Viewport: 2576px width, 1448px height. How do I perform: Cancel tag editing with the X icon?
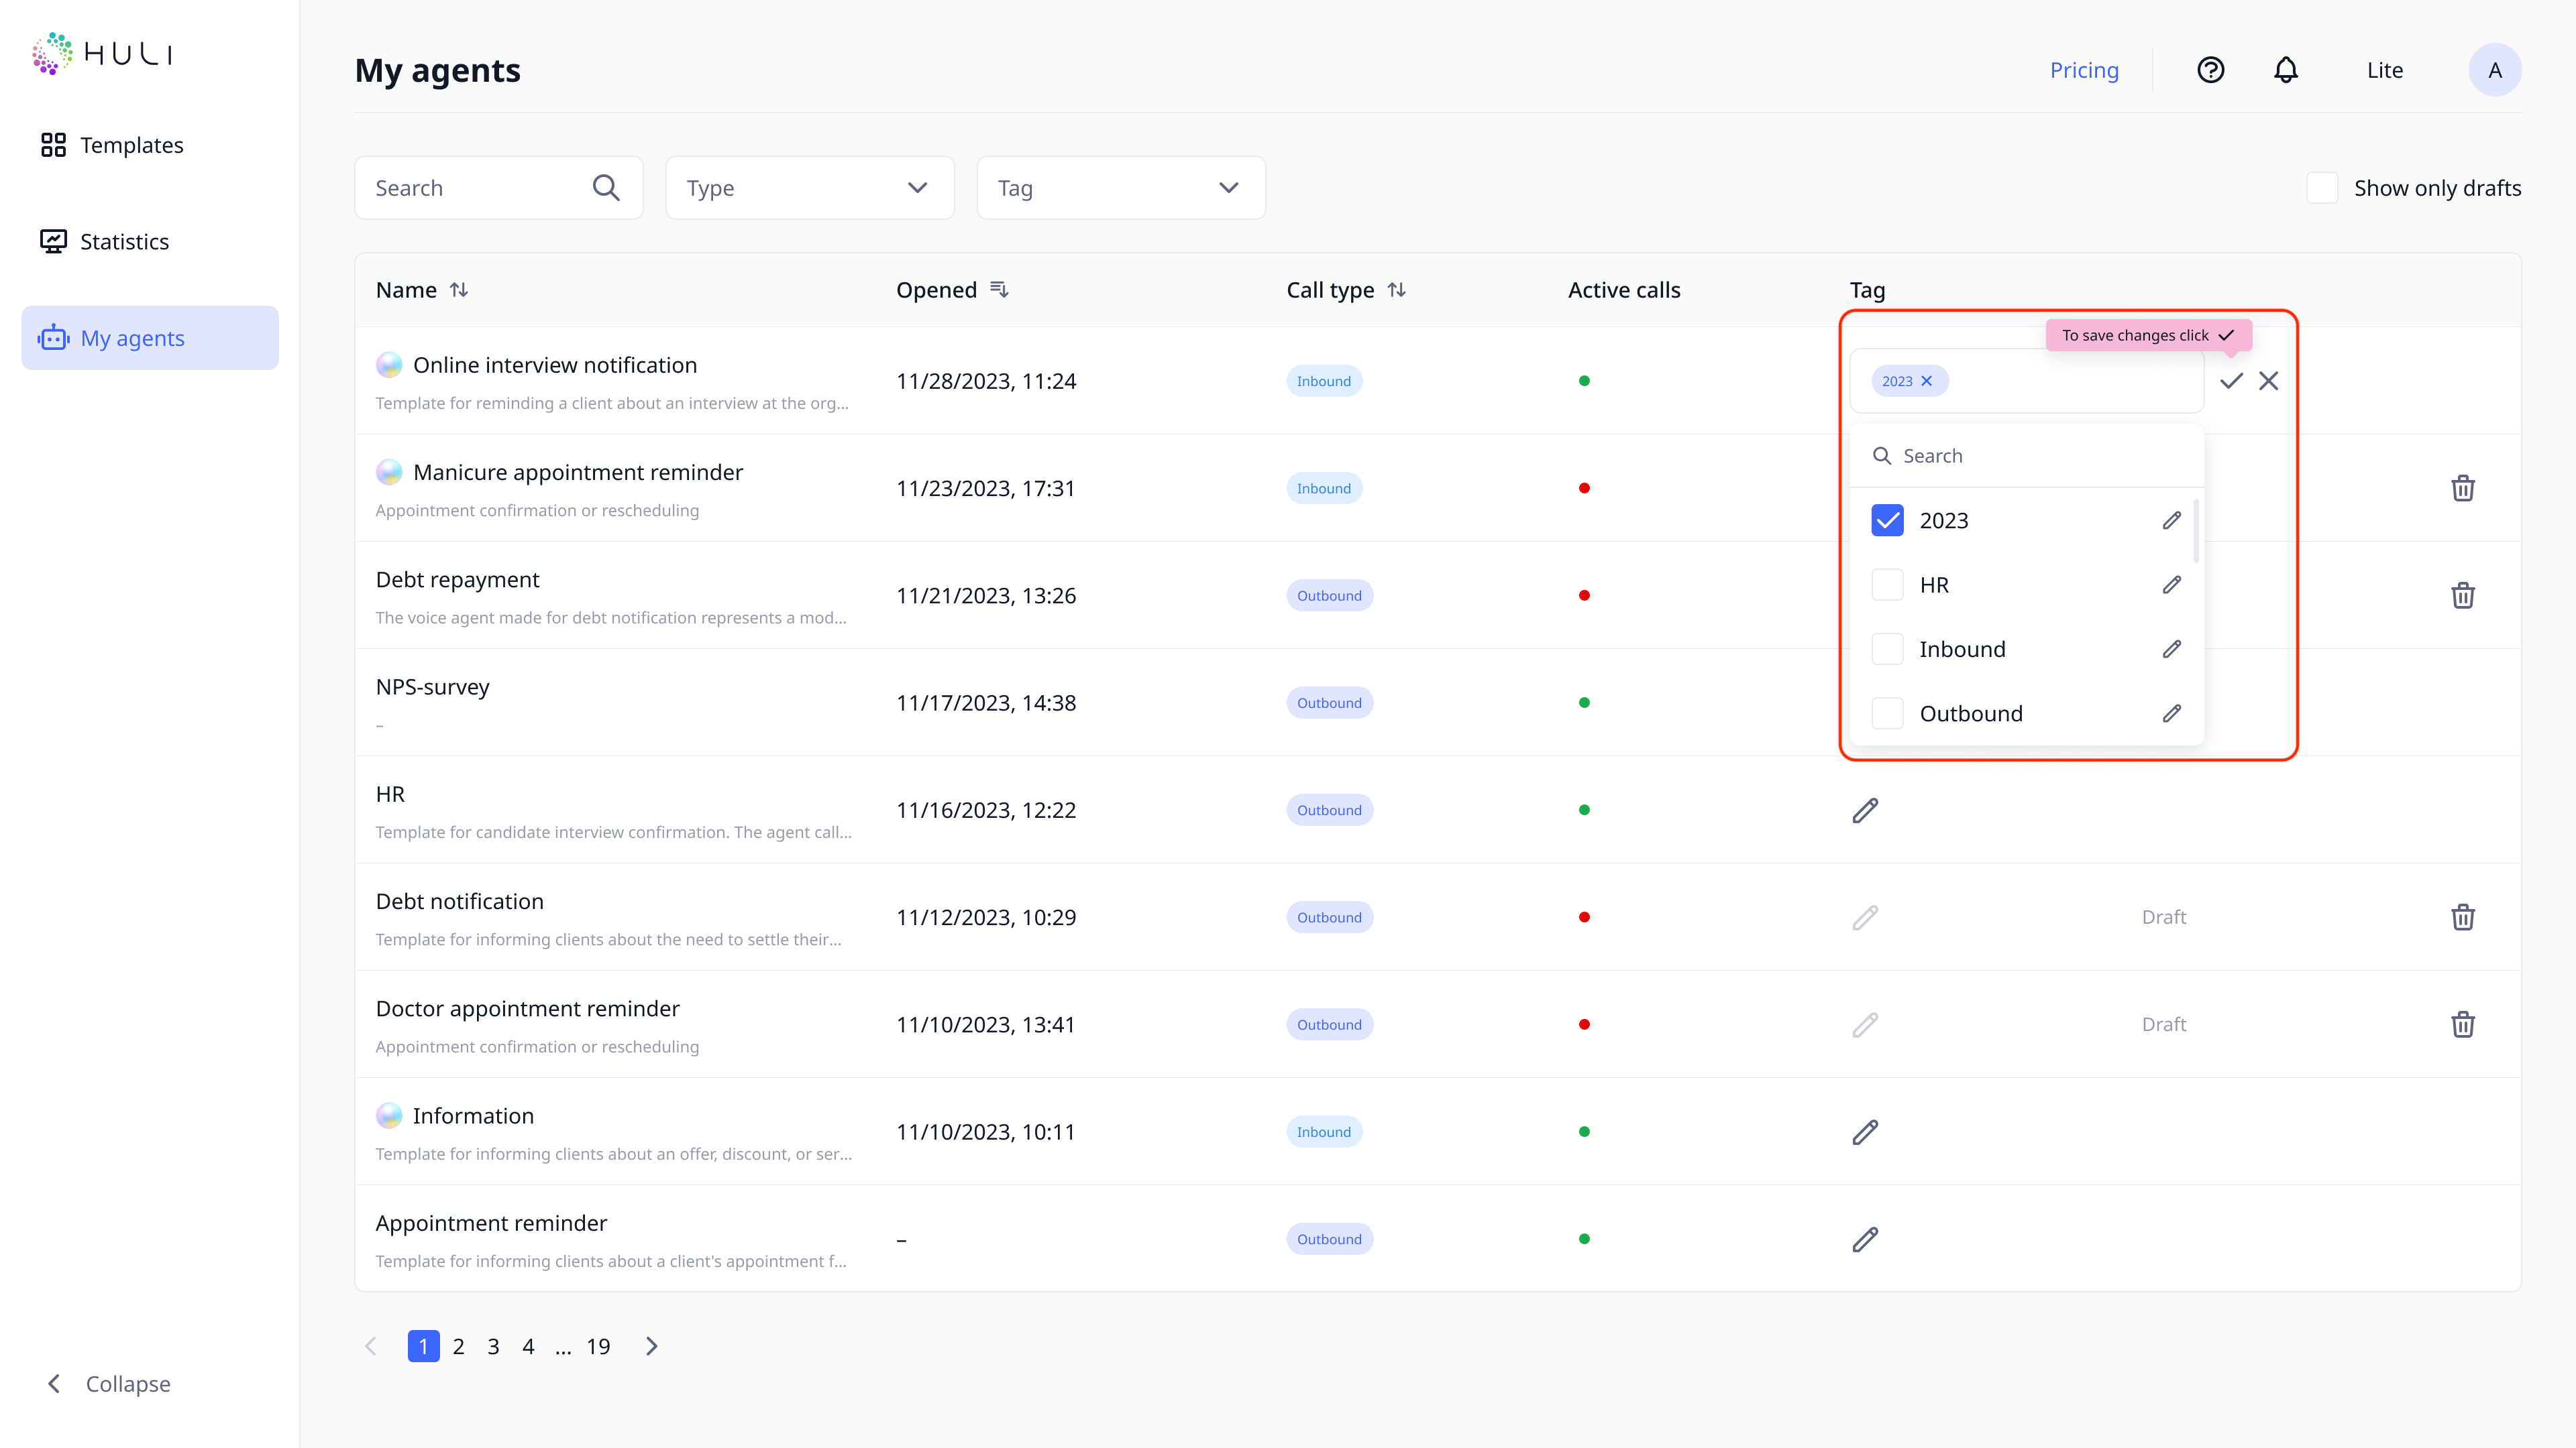click(x=2268, y=381)
